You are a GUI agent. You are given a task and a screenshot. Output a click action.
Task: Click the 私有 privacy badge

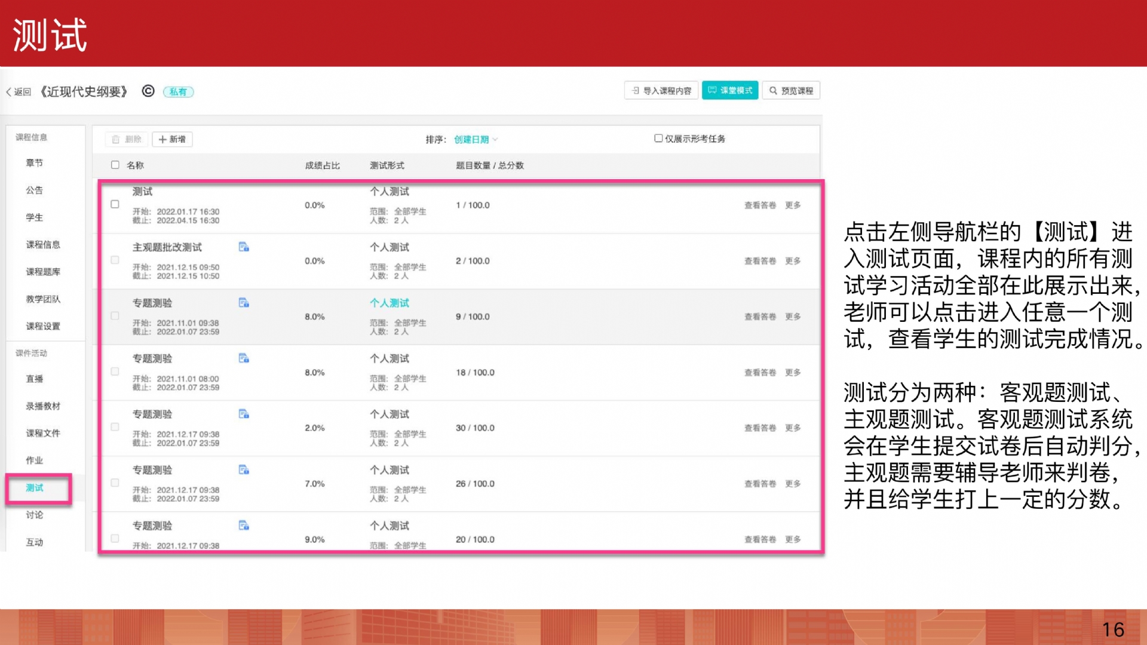178,92
